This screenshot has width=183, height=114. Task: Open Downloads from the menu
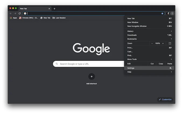click(x=149, y=35)
